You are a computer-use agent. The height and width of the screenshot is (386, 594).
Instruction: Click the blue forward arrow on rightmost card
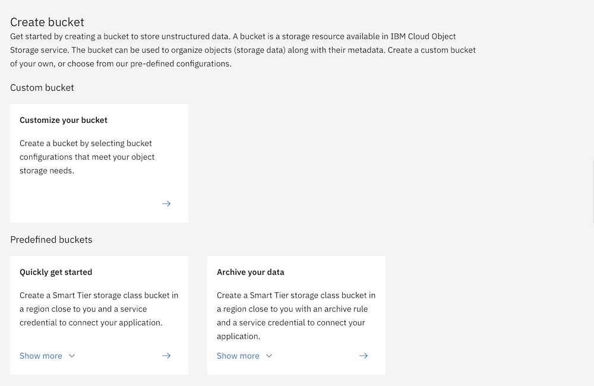(364, 356)
